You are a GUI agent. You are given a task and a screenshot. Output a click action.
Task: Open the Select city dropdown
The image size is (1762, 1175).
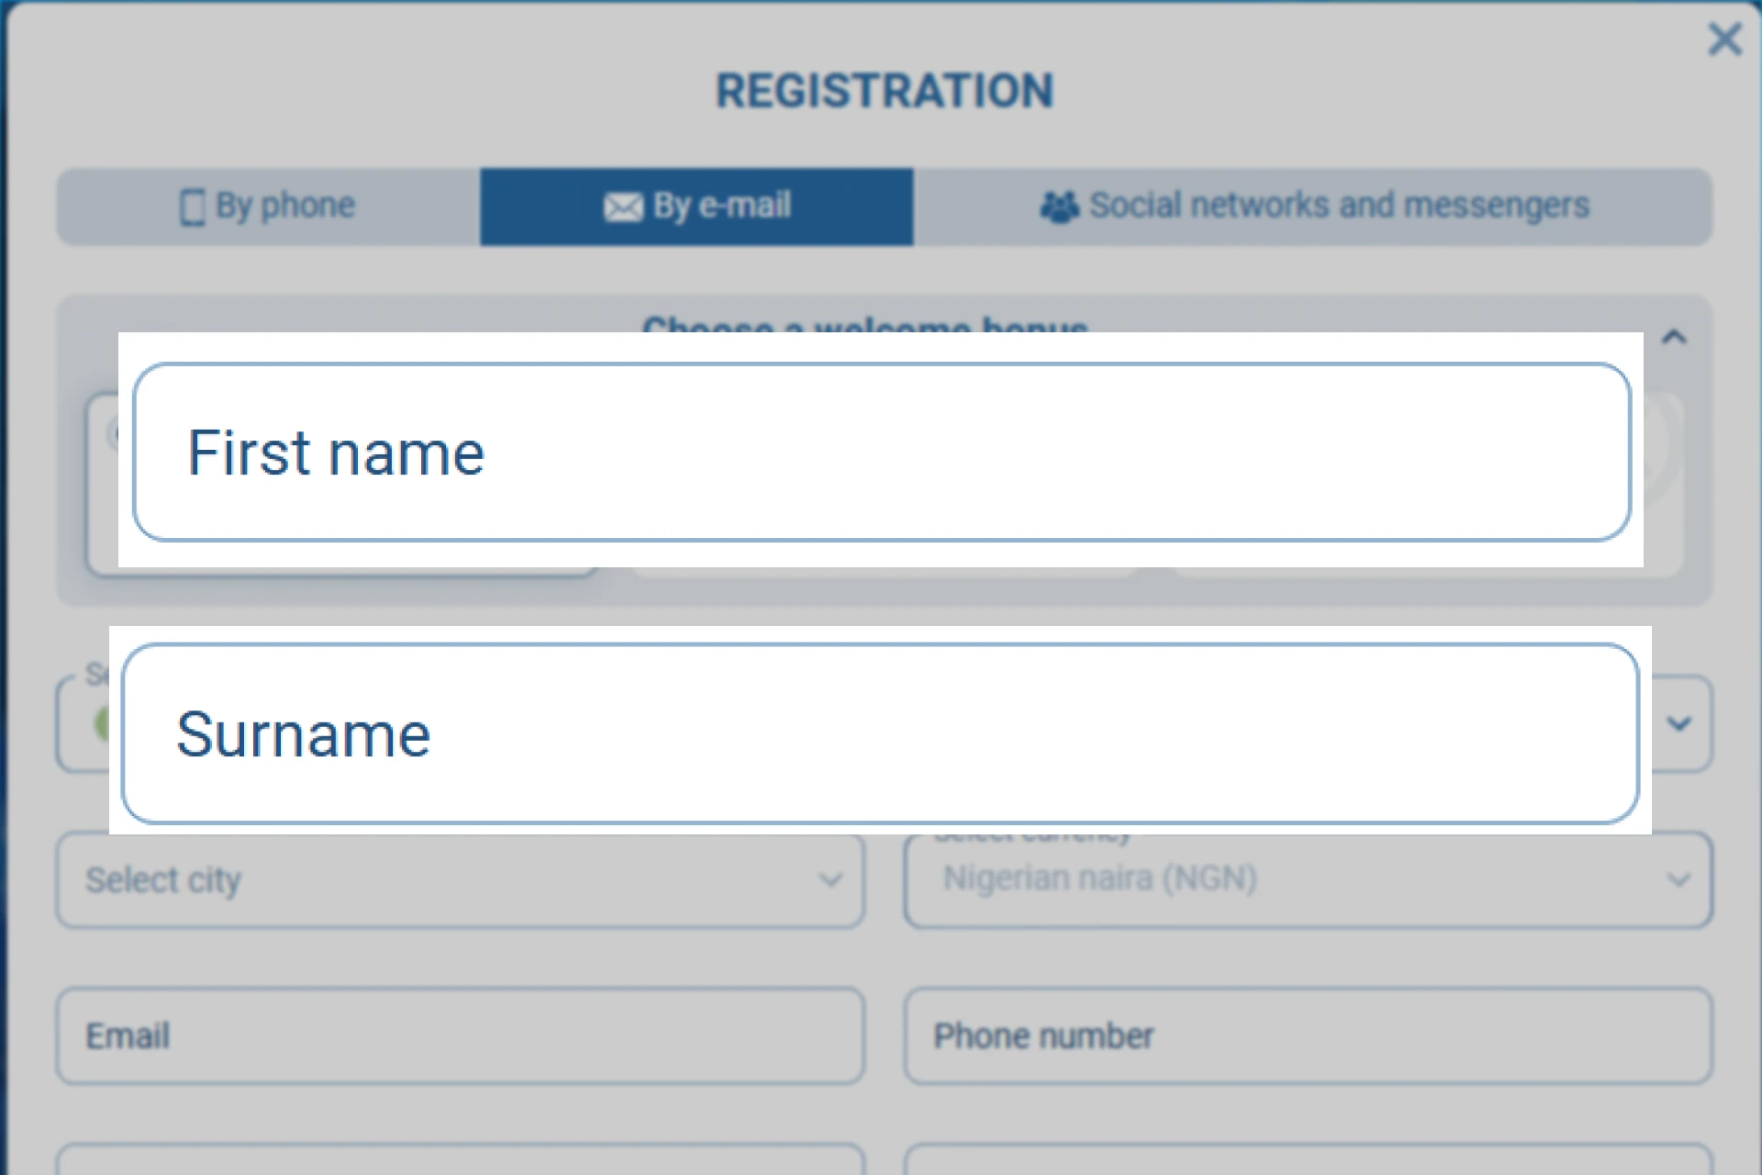459,879
